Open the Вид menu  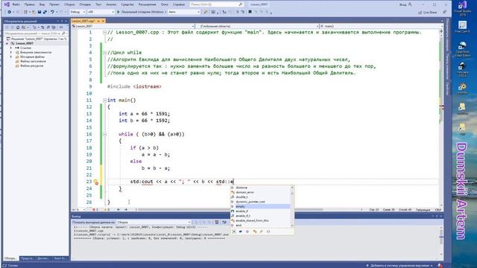[42, 4]
